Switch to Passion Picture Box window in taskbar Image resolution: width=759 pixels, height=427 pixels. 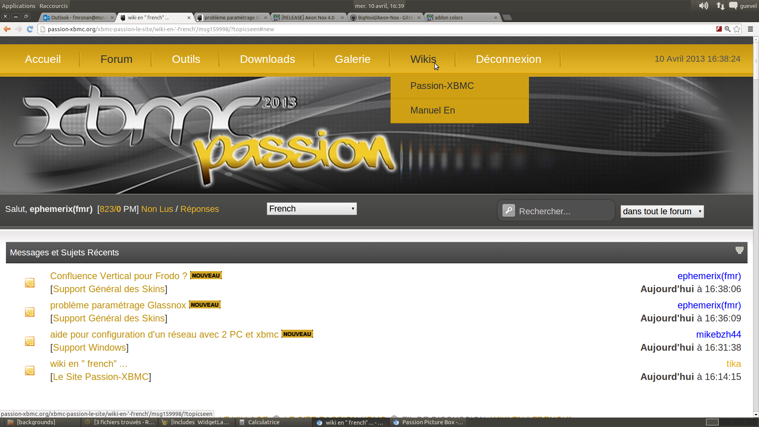(x=428, y=422)
